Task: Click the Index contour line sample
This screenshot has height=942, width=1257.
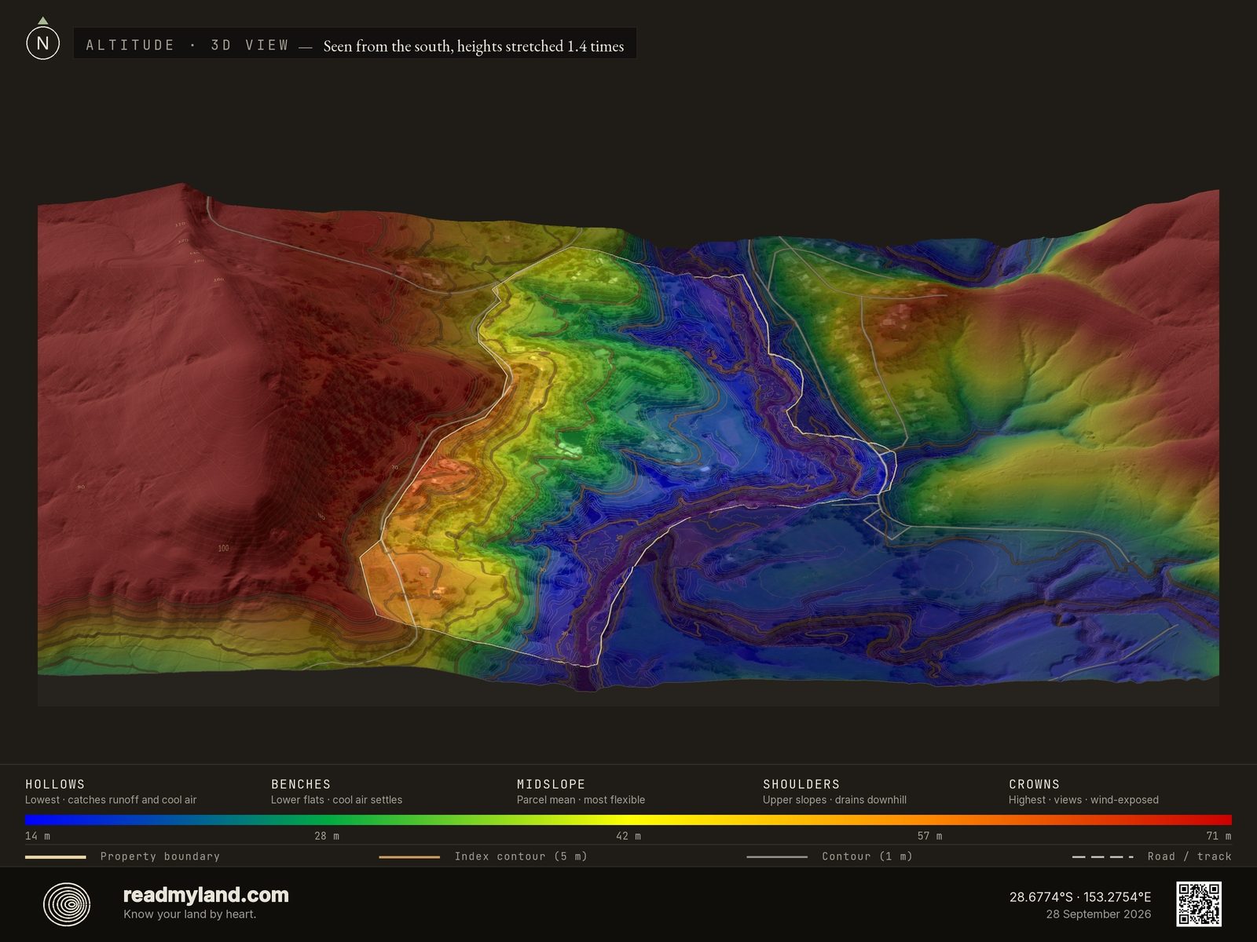Action: click(409, 857)
